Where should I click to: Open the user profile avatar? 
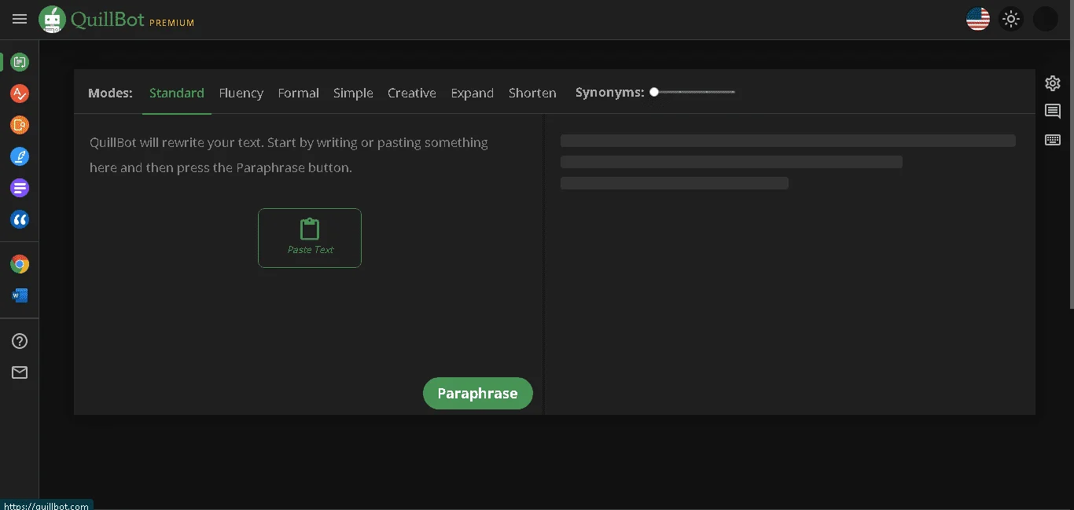[1045, 19]
